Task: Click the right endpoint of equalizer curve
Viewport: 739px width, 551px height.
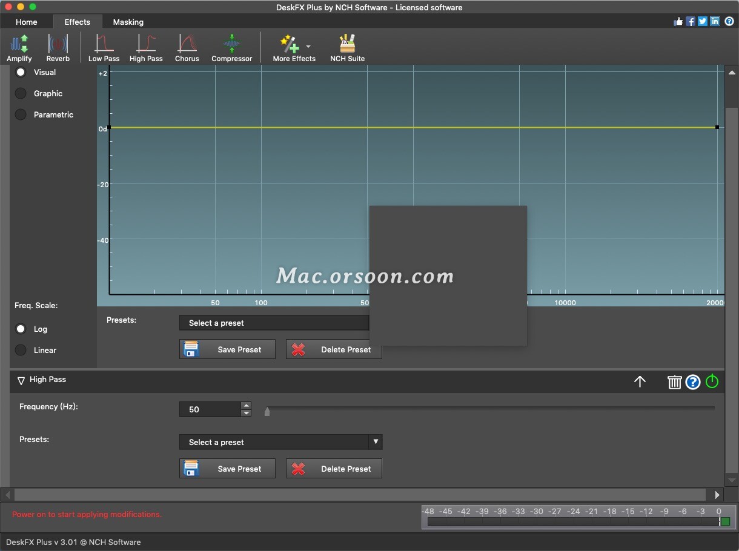Action: (x=717, y=127)
